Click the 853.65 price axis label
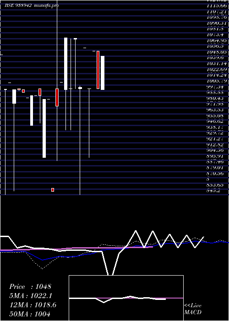The image size is (229, 321). point(215,185)
